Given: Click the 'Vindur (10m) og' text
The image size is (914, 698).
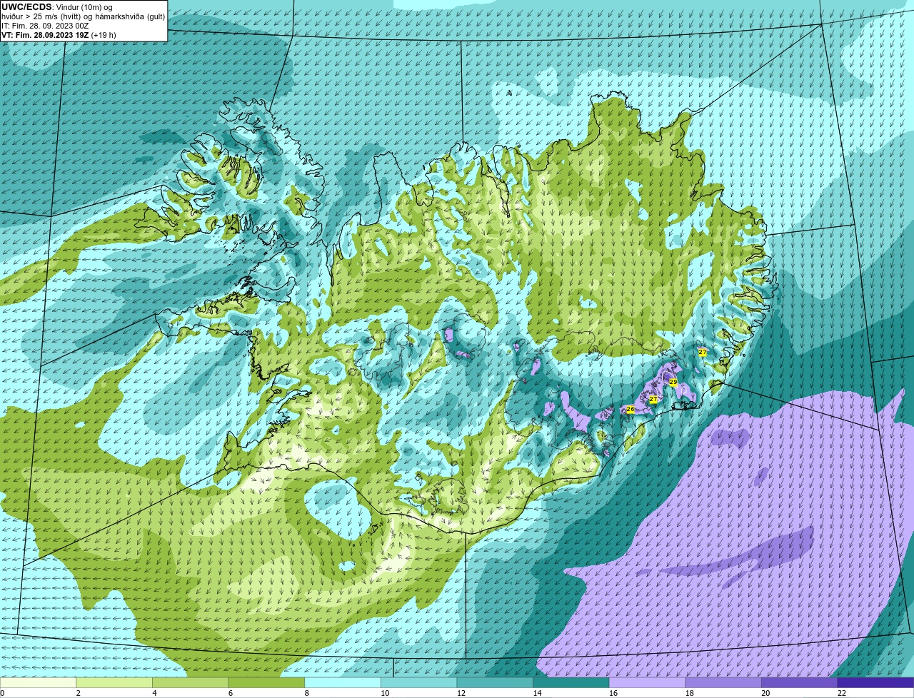Looking at the screenshot, I should tap(84, 7).
